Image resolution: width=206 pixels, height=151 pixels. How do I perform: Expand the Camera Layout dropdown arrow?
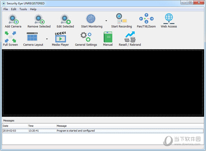coord(47,39)
